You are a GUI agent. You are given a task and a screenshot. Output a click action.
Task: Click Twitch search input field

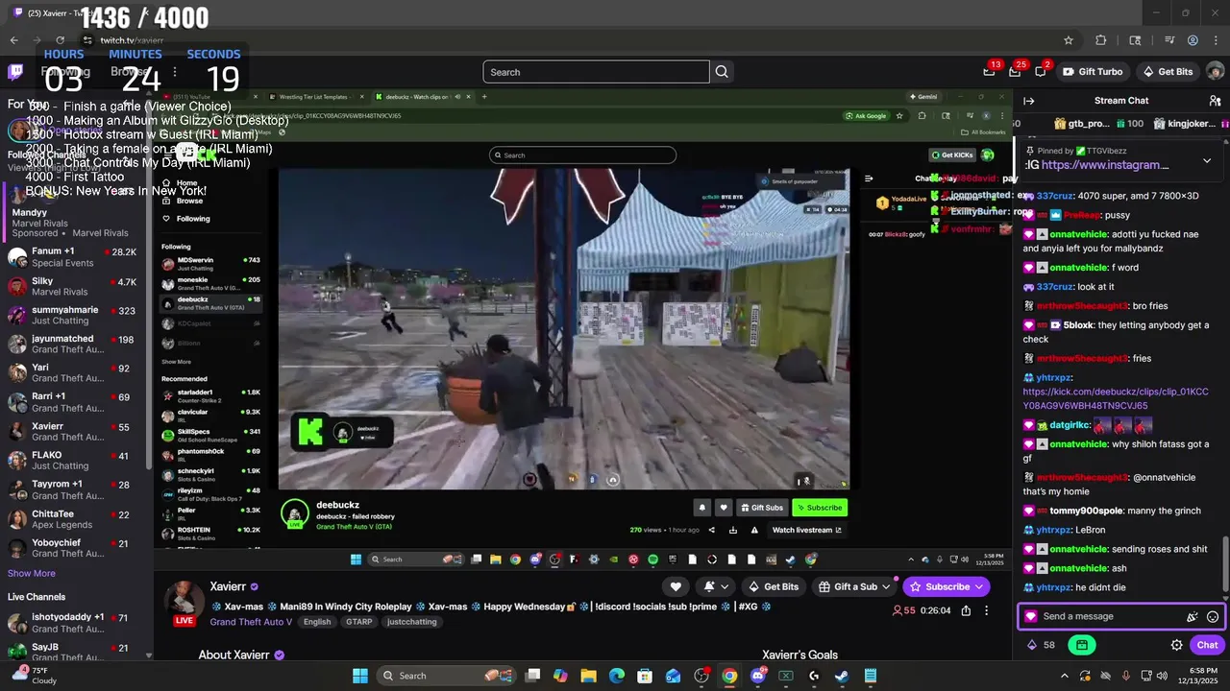[596, 72]
